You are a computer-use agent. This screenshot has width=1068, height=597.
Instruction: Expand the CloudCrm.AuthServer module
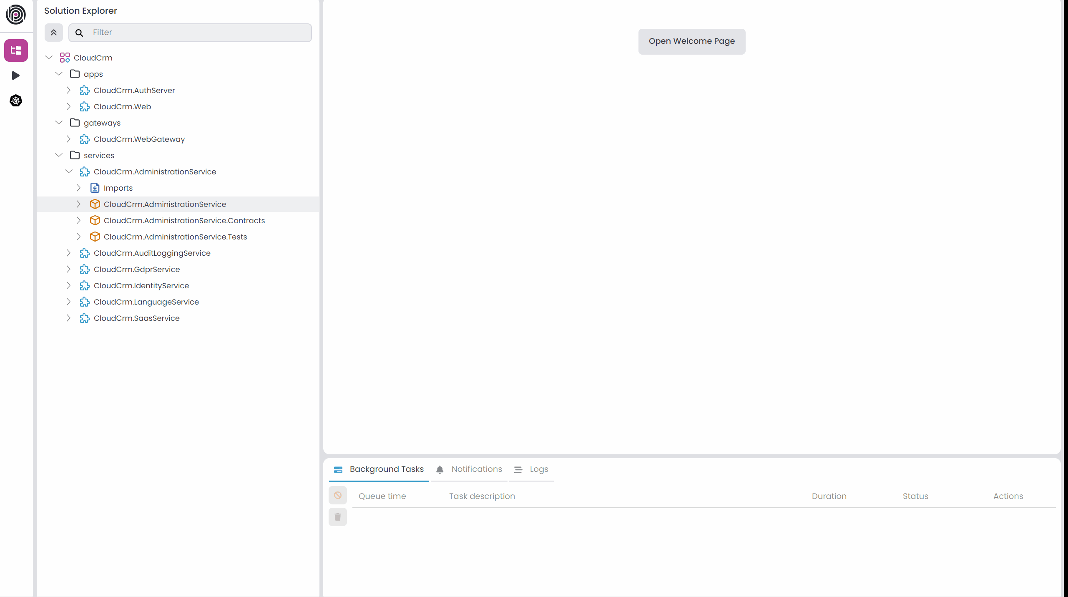pos(69,90)
